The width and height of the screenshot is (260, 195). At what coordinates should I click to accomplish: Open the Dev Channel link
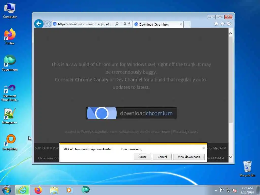pyautogui.click(x=129, y=80)
